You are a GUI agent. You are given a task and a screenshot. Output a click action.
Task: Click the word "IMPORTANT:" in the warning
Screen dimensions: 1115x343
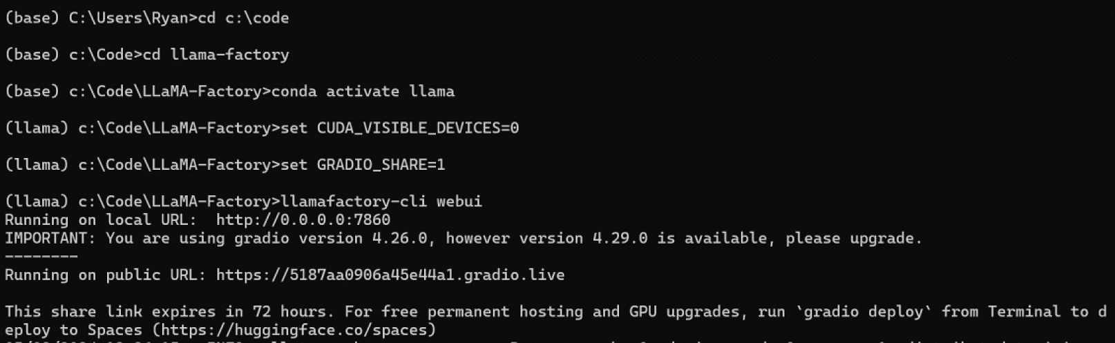point(50,239)
